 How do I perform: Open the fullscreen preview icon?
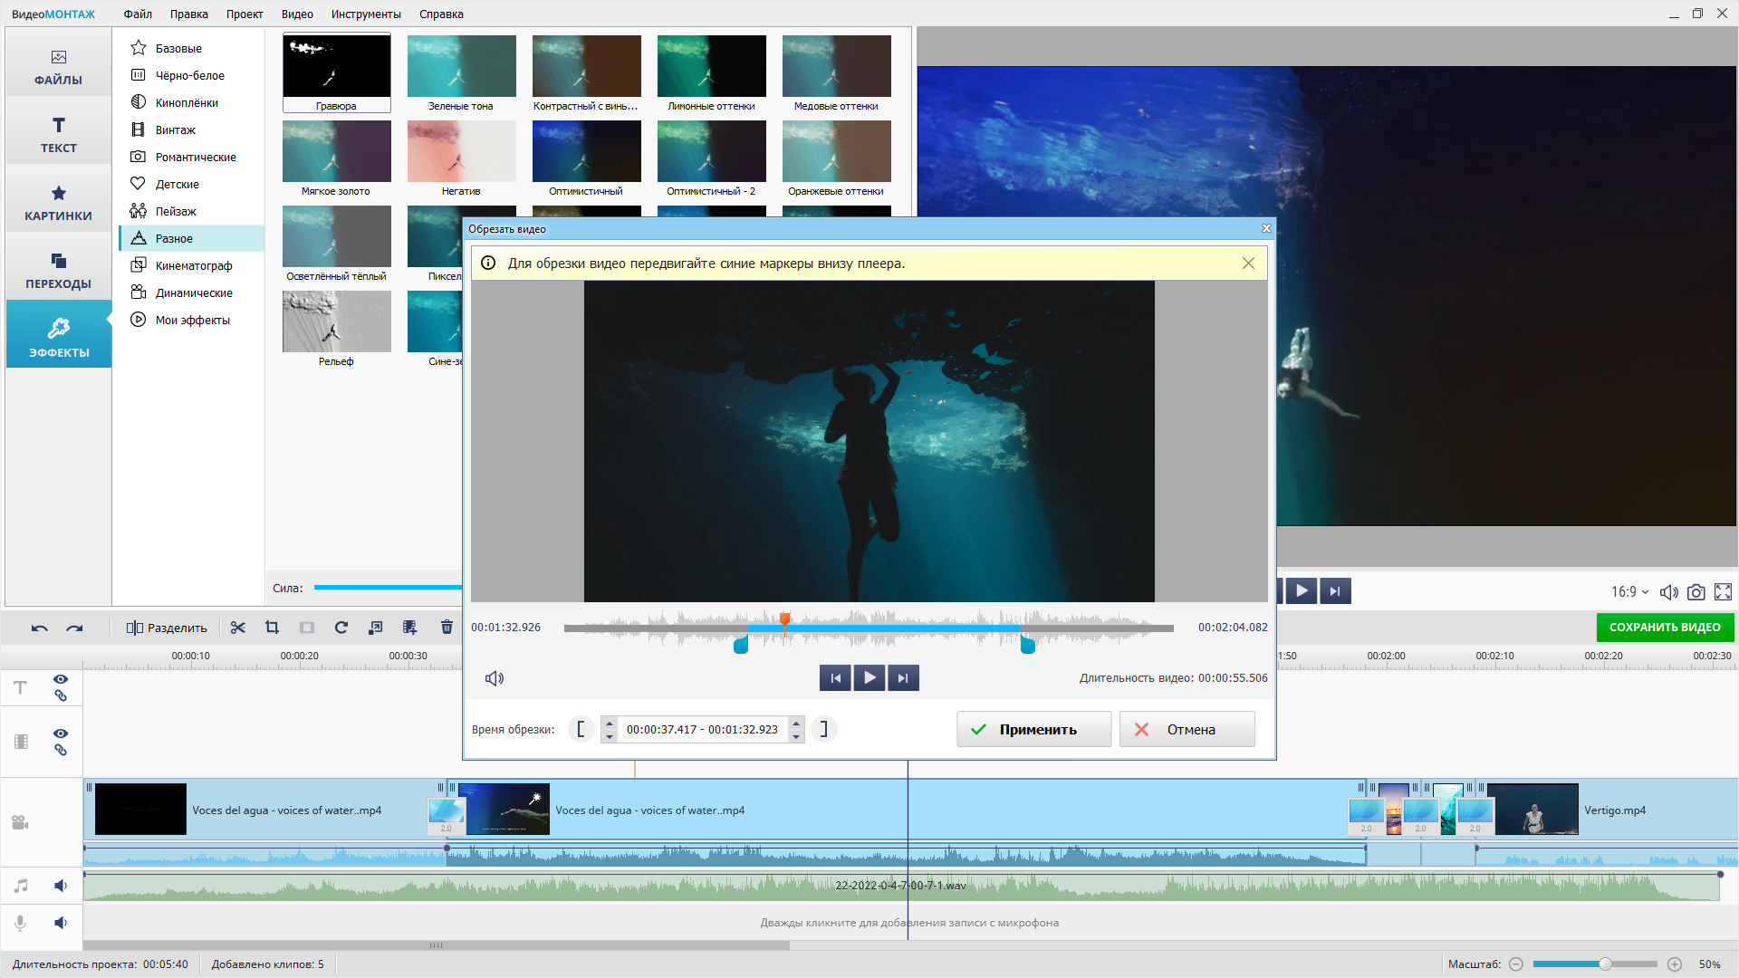click(1723, 592)
